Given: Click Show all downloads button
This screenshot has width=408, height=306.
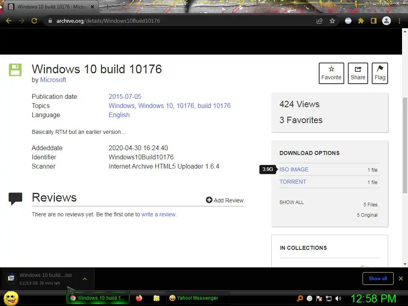Looking at the screenshot, I should [x=378, y=279].
